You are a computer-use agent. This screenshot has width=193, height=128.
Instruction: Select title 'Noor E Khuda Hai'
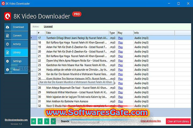click(x=77, y=106)
